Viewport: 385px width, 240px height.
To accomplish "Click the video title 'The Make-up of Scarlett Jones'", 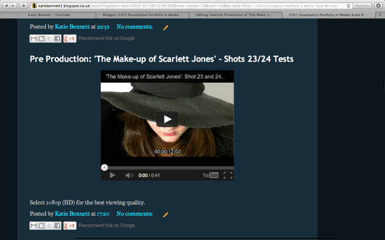I will click(x=165, y=77).
